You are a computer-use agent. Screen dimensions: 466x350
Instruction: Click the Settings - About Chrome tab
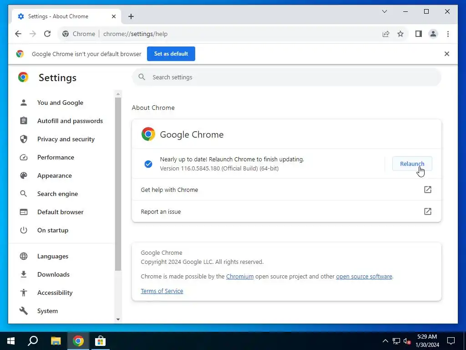(66, 16)
